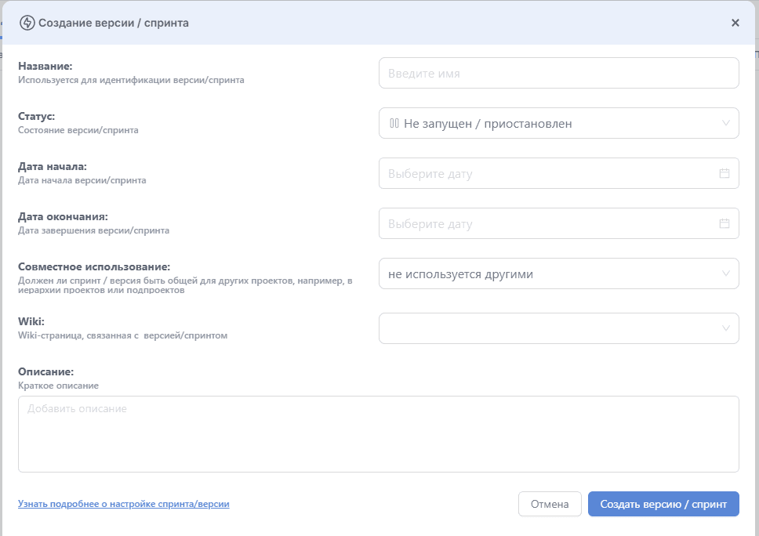Click the Название field label
The height and width of the screenshot is (536, 759).
tap(45, 67)
